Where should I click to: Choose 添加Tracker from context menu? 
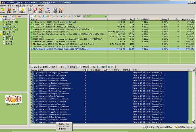point(64,124)
